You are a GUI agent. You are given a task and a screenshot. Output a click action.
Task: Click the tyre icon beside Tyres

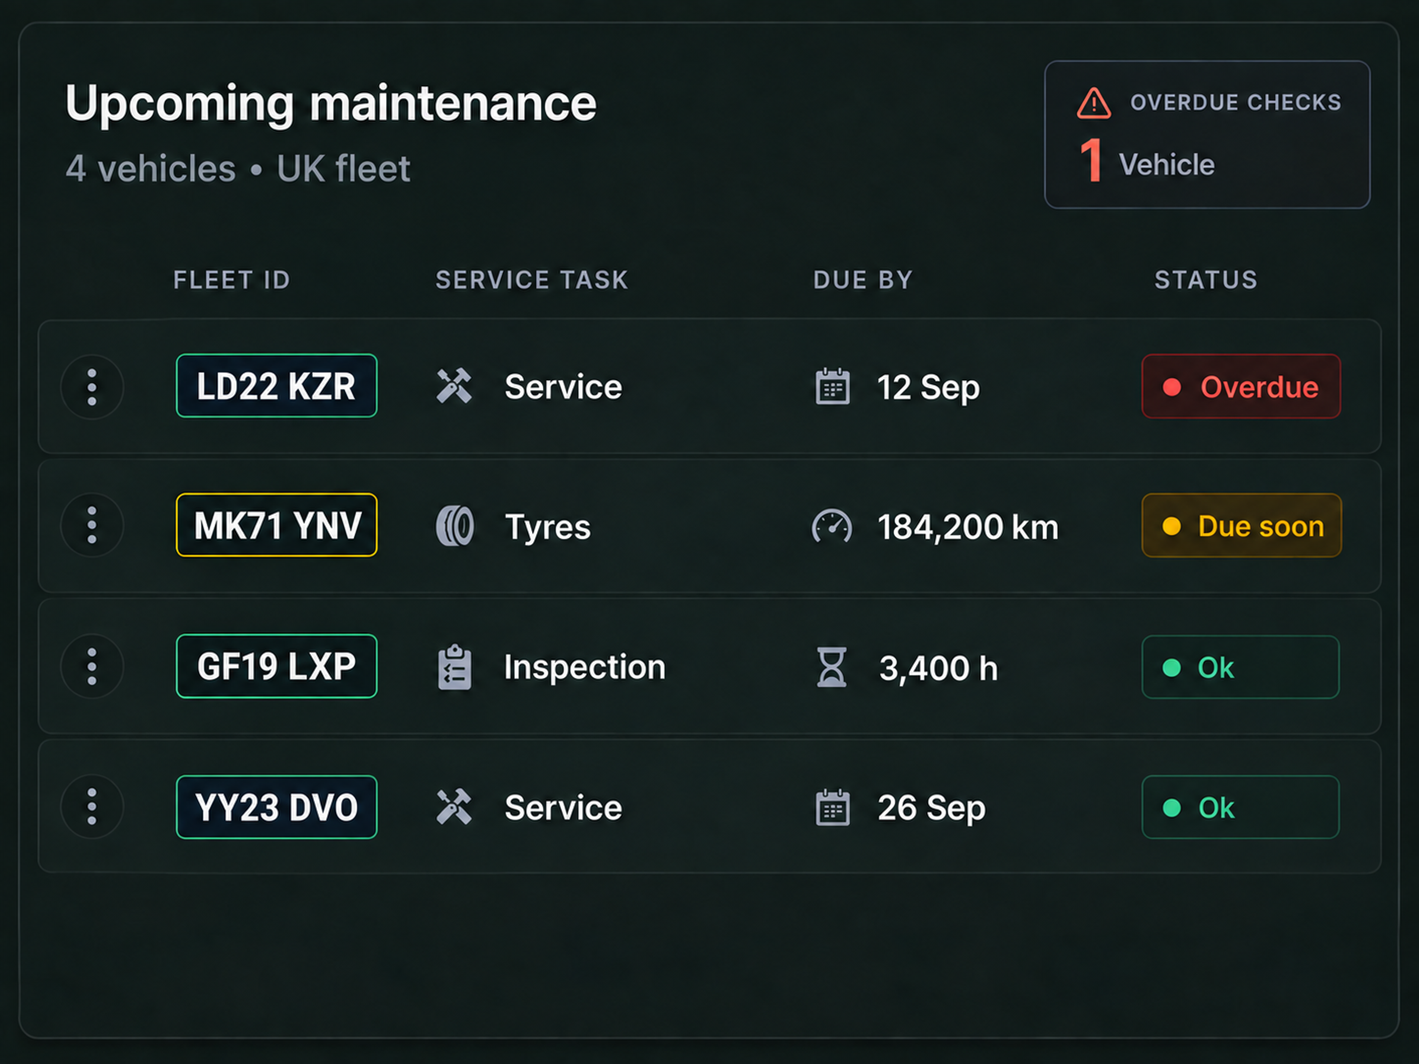[455, 526]
